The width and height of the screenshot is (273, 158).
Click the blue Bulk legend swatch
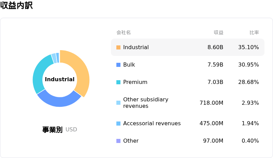coord(118,65)
